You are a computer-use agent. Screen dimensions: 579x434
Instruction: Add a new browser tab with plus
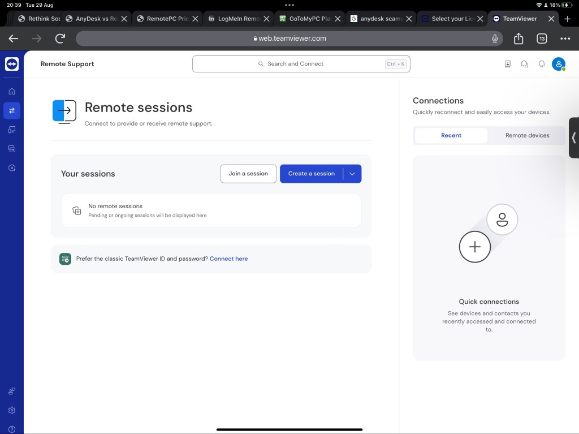click(x=568, y=19)
